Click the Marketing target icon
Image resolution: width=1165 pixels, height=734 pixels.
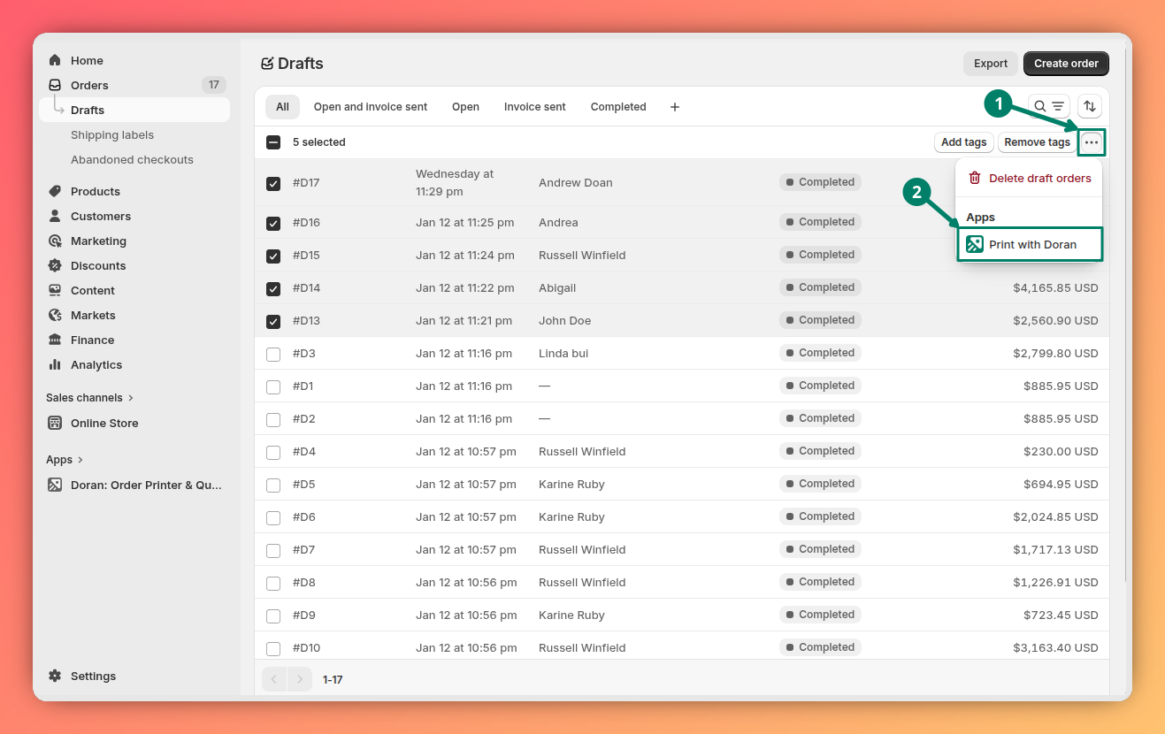pos(55,241)
